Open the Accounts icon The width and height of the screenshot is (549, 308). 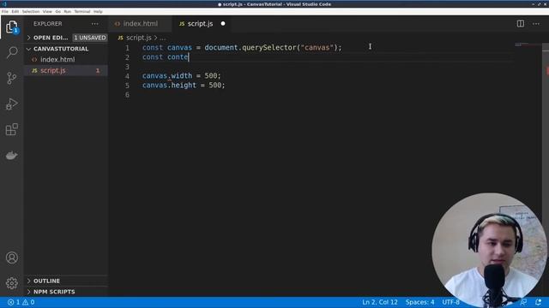11,258
